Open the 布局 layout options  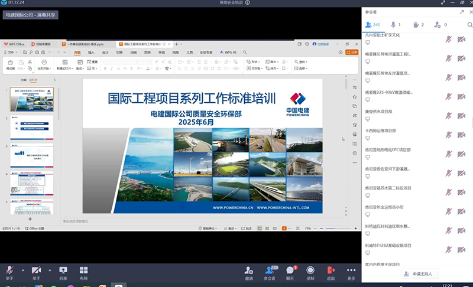pos(83,270)
